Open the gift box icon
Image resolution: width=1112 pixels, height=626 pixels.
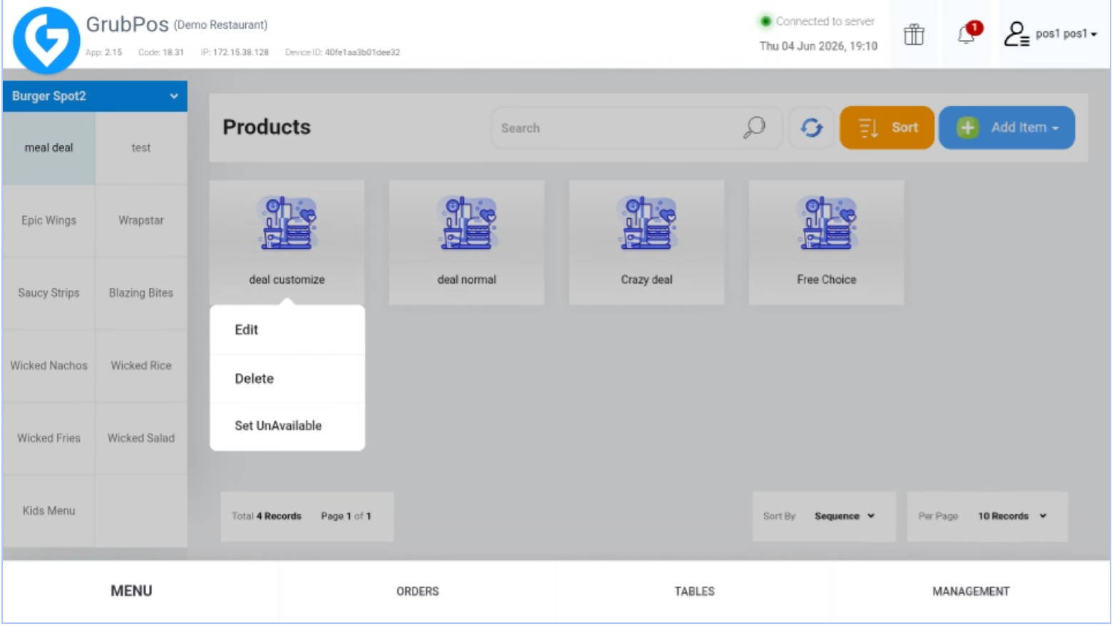914,34
